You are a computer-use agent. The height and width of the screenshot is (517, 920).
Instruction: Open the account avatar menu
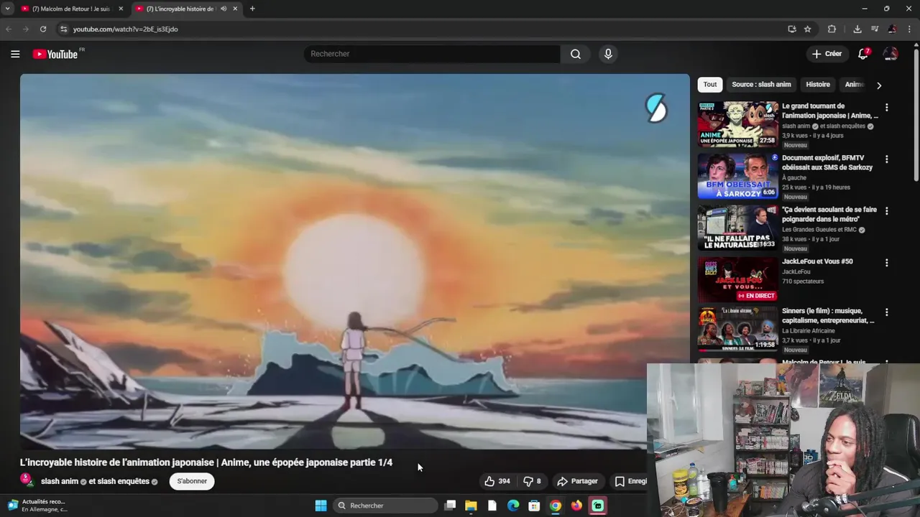tap(891, 54)
